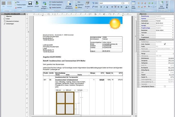Click the Bezeichnung property label
The height and width of the screenshot is (117, 175).
pyautogui.click(x=145, y=16)
